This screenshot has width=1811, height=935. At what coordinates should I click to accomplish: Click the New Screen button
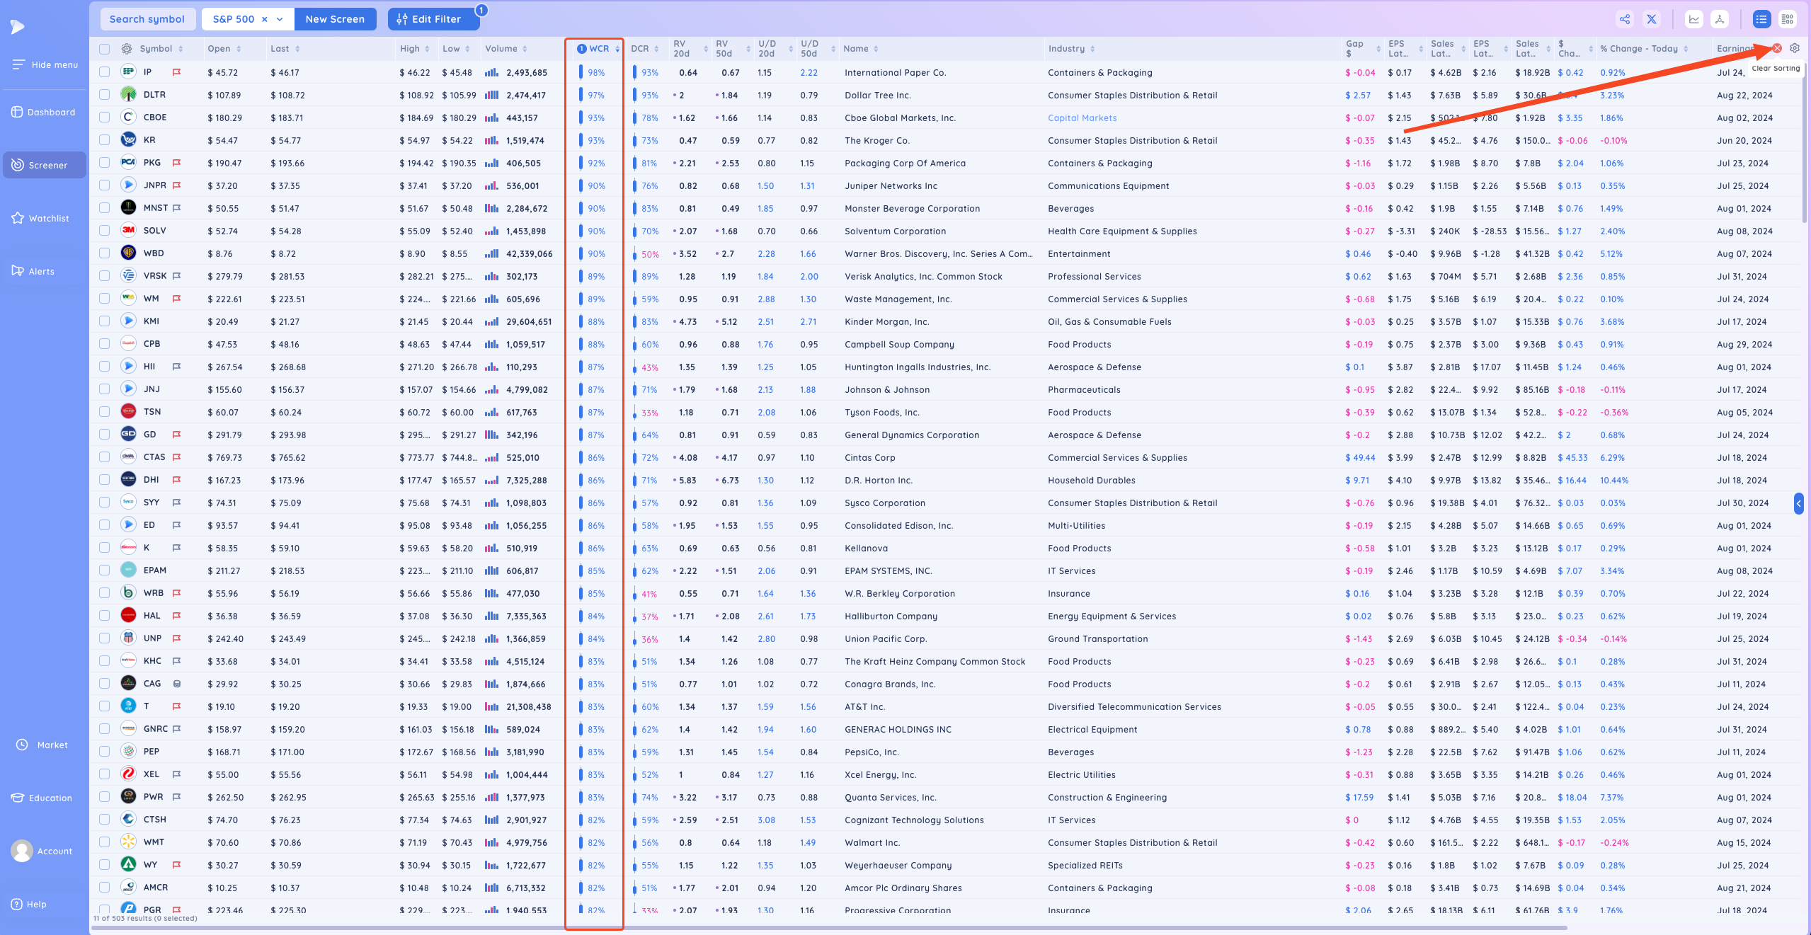(335, 19)
